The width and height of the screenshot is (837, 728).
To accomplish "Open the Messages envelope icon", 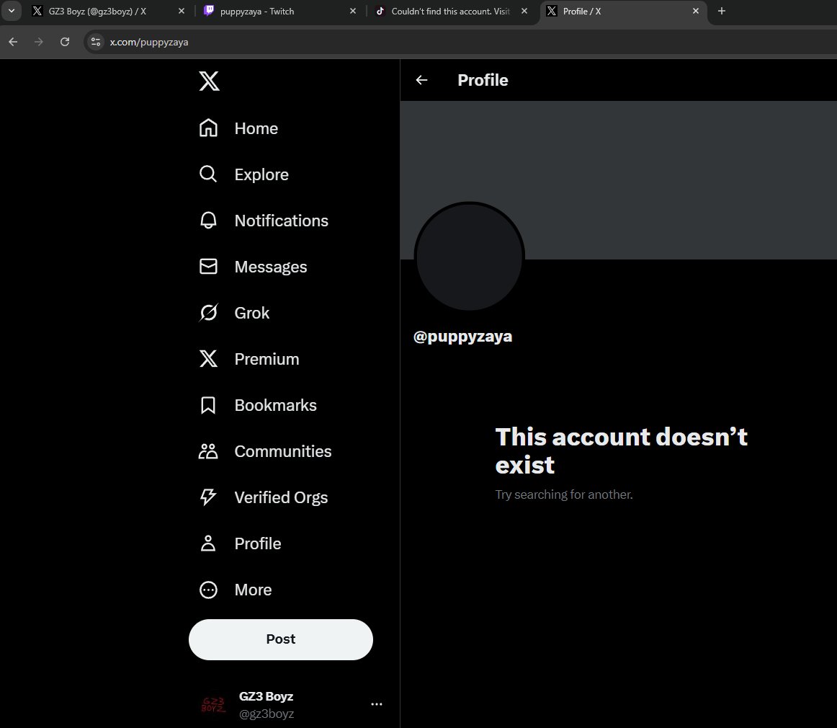I will (208, 267).
